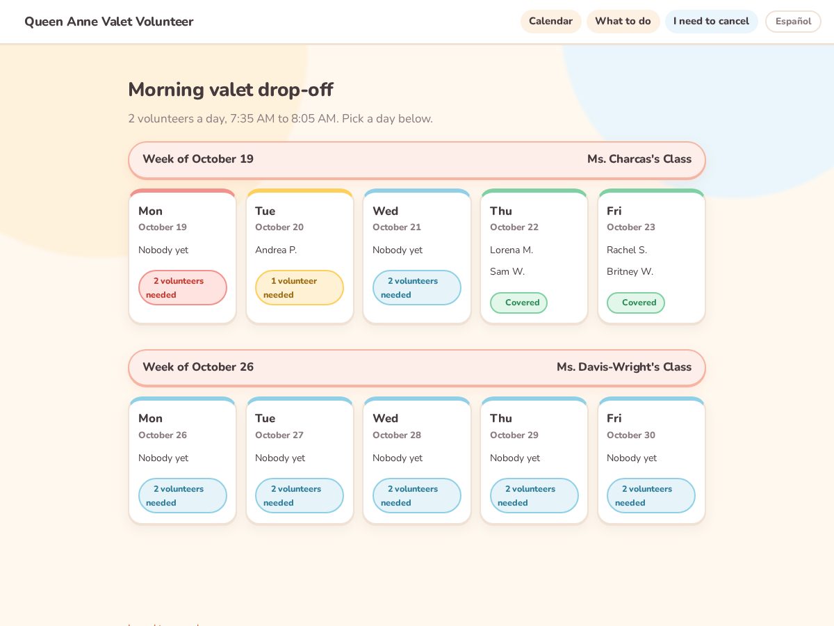Screen dimensions: 834x626
Task: Open the What to do page
Action: point(623,22)
